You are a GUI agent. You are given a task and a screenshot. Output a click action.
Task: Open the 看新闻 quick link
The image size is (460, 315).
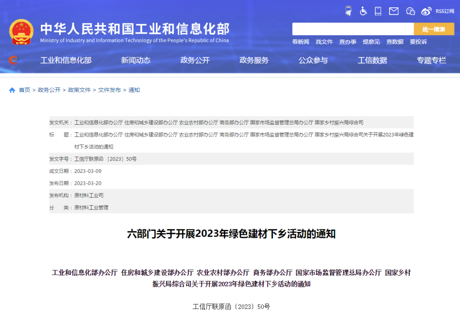point(301,41)
